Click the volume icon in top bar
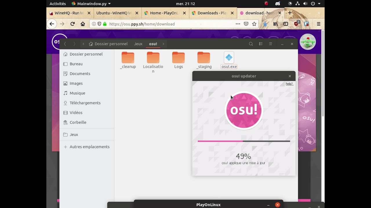This screenshot has width=371, height=208. pyautogui.click(x=305, y=4)
